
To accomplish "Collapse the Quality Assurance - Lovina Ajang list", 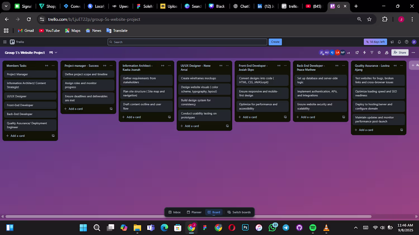I will (x=395, y=66).
